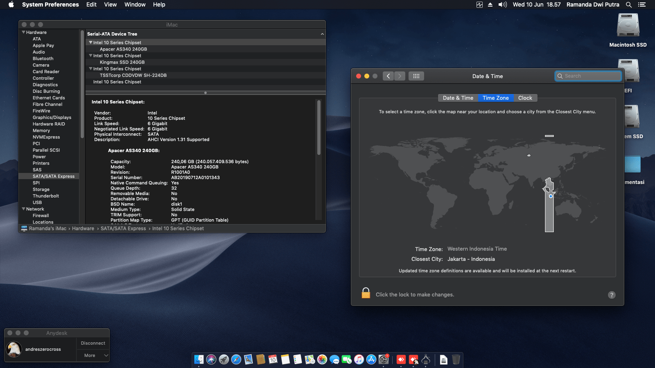Image resolution: width=655 pixels, height=368 pixels.
Task: Click the pane divider handle below device tree
Action: click(206, 93)
